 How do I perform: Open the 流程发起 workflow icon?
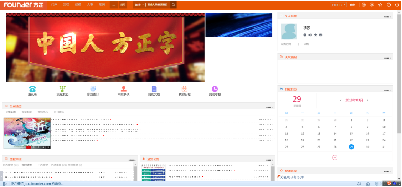63,89
